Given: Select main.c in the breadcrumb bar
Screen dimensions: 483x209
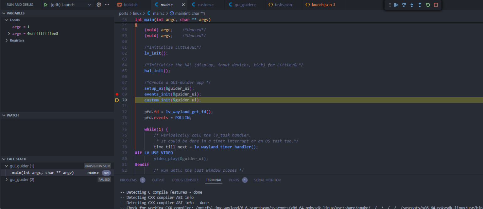Looking at the screenshot, I should tap(158, 13).
